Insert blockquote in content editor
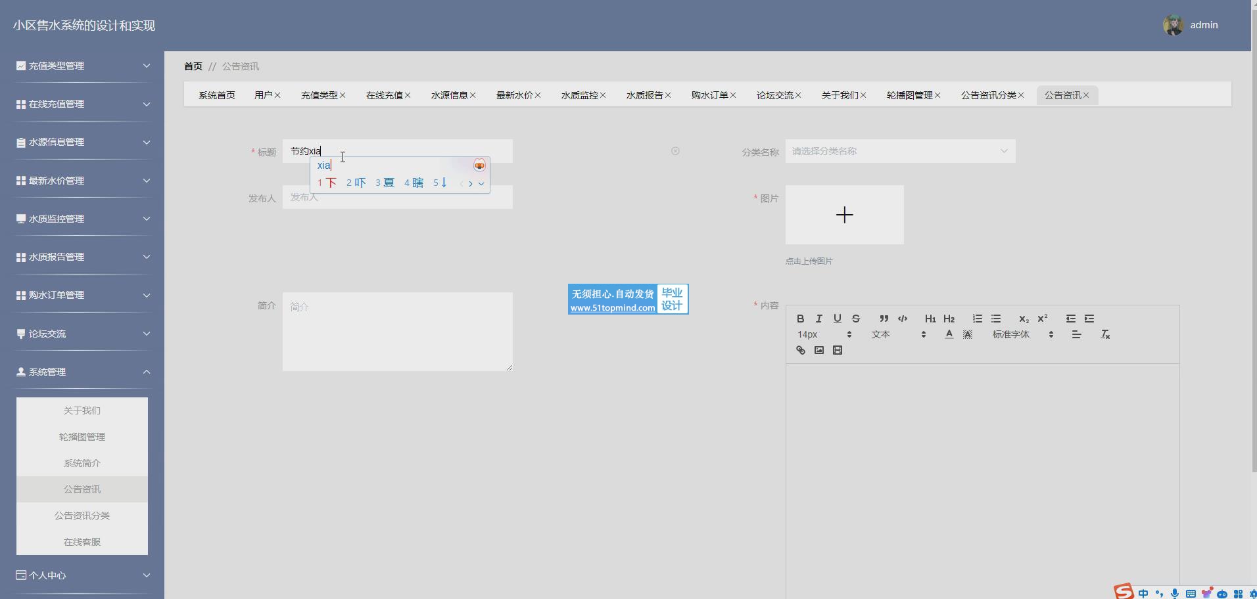This screenshot has height=599, width=1257. coord(884,319)
